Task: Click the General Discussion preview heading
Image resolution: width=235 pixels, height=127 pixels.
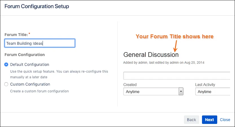Action: point(151,55)
